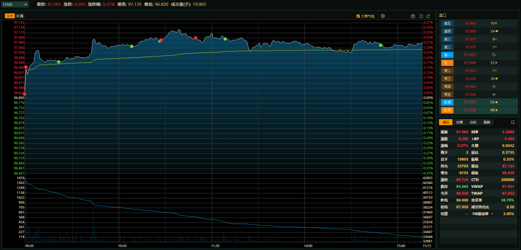Click the 买一 best bid label

[x=447, y=63]
